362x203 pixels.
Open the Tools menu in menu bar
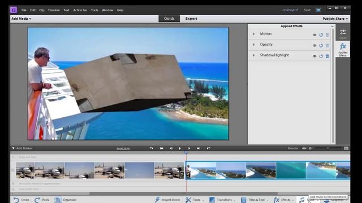point(94,10)
